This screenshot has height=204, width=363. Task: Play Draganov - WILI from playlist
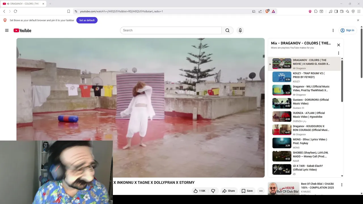click(x=304, y=90)
